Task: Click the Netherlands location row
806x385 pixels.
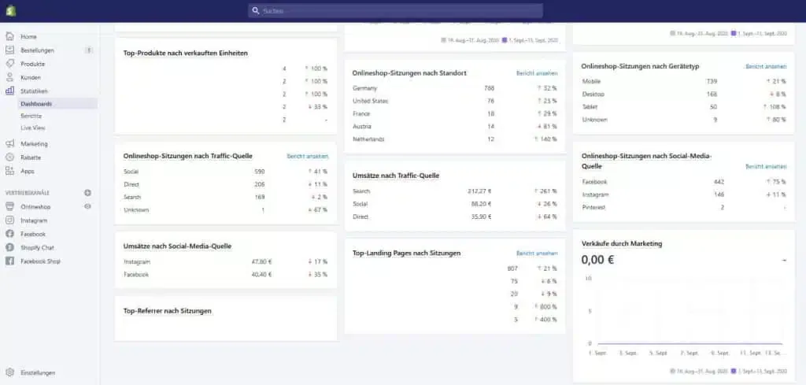Action: click(455, 139)
